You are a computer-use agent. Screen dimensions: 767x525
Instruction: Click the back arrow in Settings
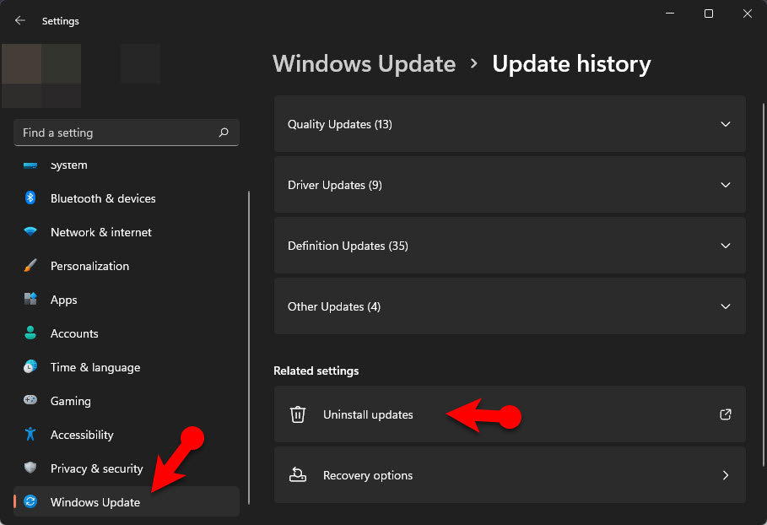click(x=20, y=20)
